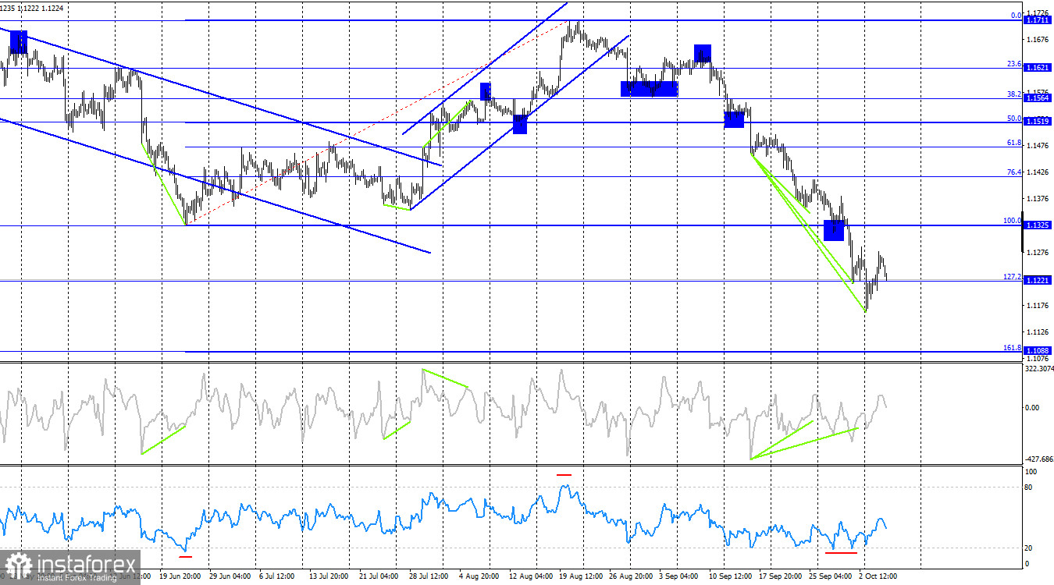This screenshot has width=1054, height=585.
Task: Select the 20 level on the oscillator scale
Action: (x=1030, y=548)
